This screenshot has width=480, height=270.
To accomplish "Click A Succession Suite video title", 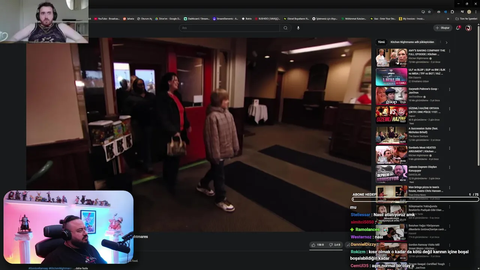I will pyautogui.click(x=423, y=130).
